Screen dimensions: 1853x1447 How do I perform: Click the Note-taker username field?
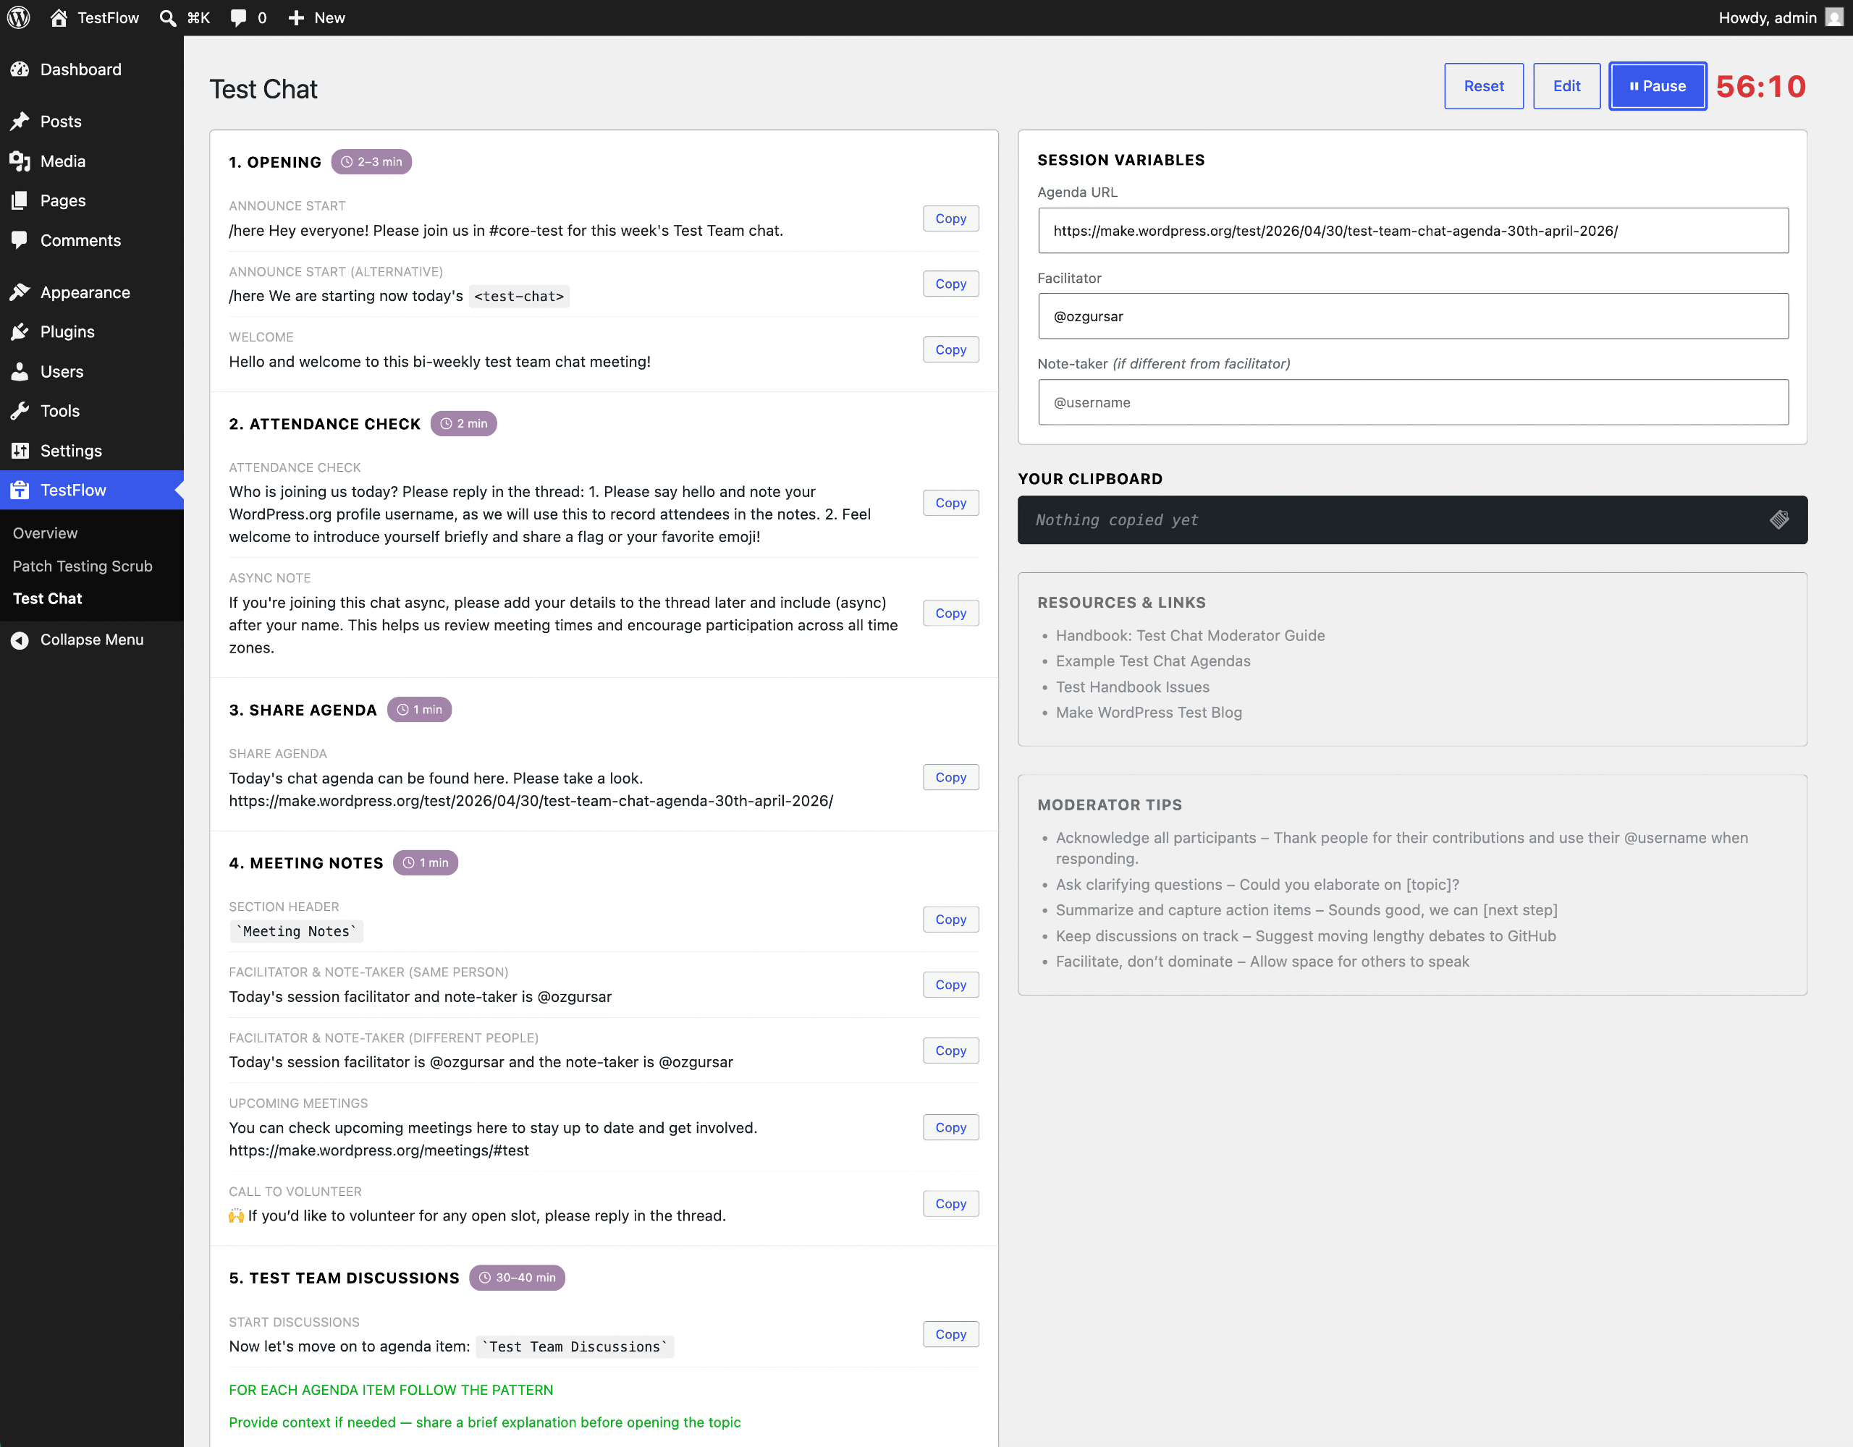click(x=1413, y=402)
